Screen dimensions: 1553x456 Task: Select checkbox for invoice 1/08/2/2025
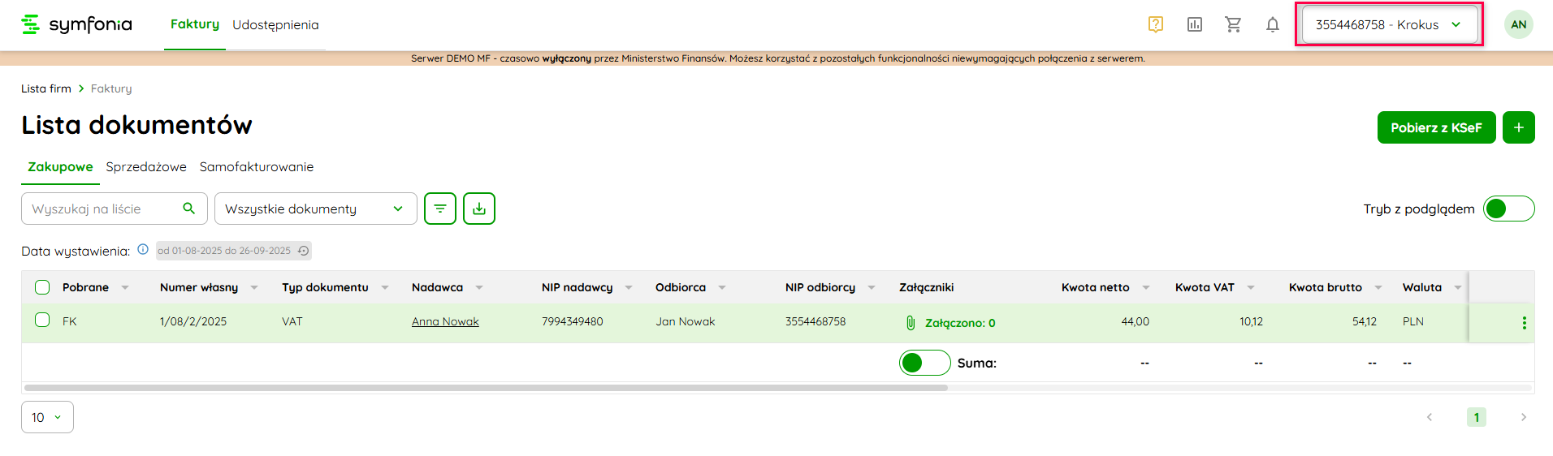(42, 320)
